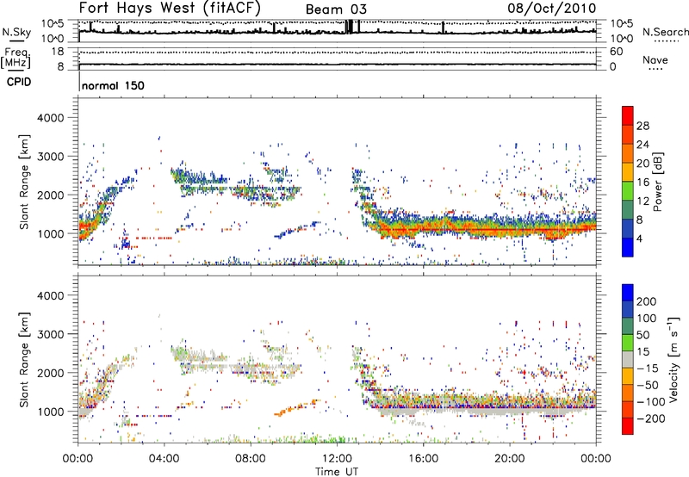Image resolution: width=689 pixels, height=477 pixels.
Task: Click the "normal 150" CPID text
Action: coord(113,85)
